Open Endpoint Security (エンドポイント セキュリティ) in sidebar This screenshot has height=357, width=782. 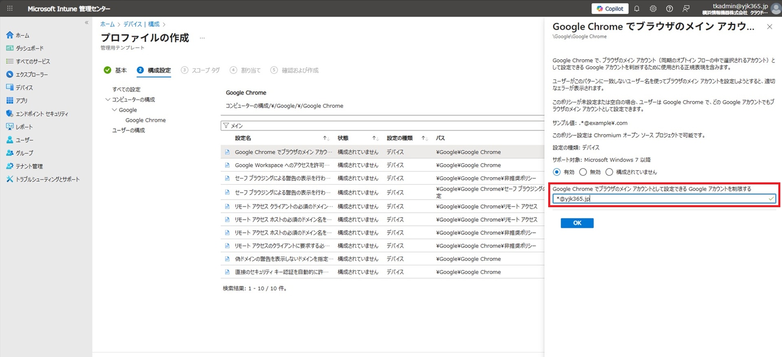[x=42, y=114]
